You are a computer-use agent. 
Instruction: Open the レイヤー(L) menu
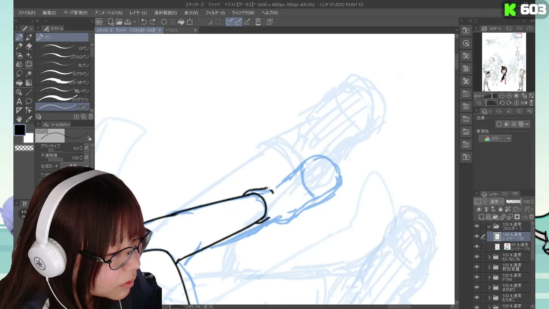coord(138,13)
